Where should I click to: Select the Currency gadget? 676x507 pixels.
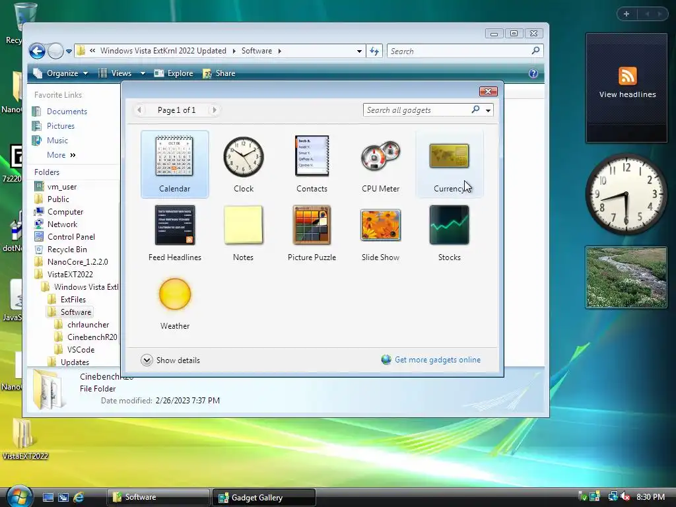(449, 164)
